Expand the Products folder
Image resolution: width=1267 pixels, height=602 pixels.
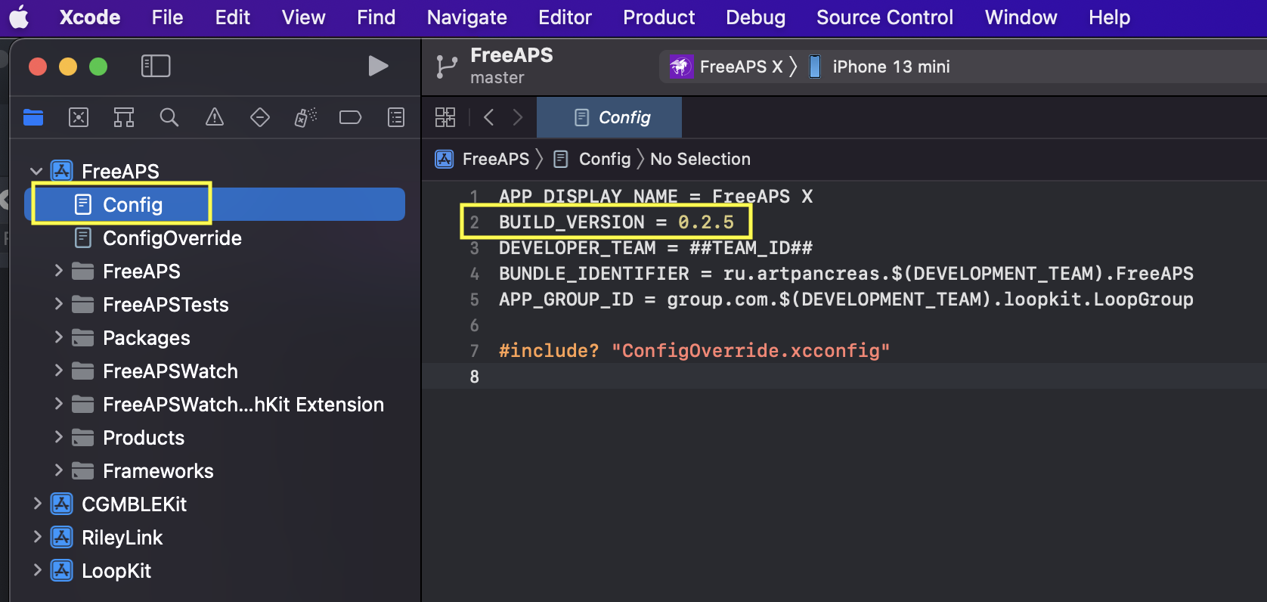tap(58, 437)
